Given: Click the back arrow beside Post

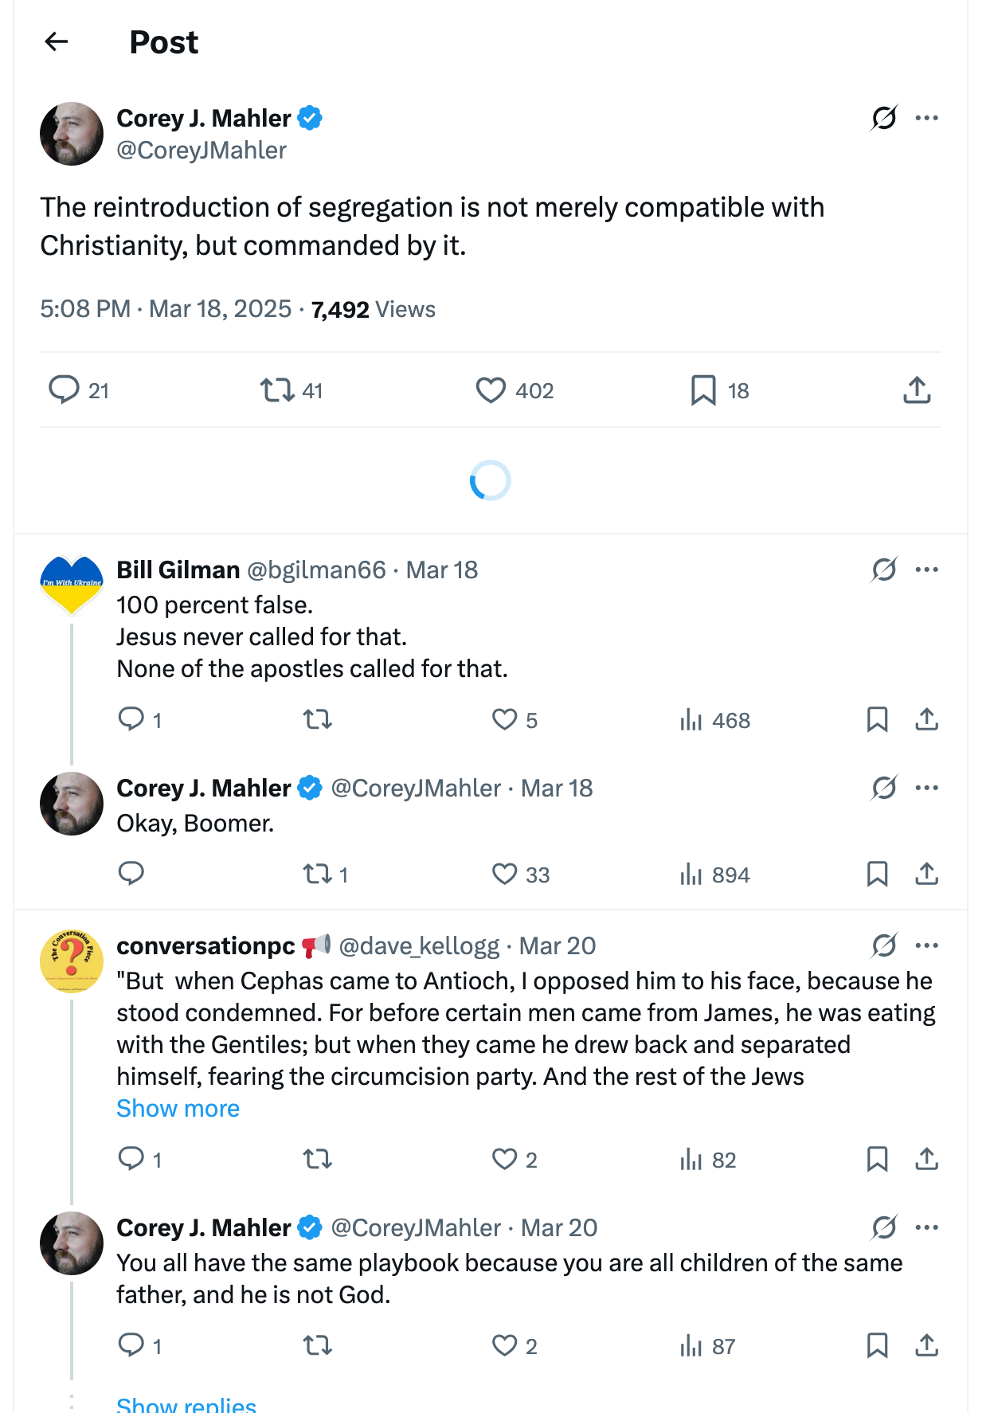Looking at the screenshot, I should tap(57, 41).
